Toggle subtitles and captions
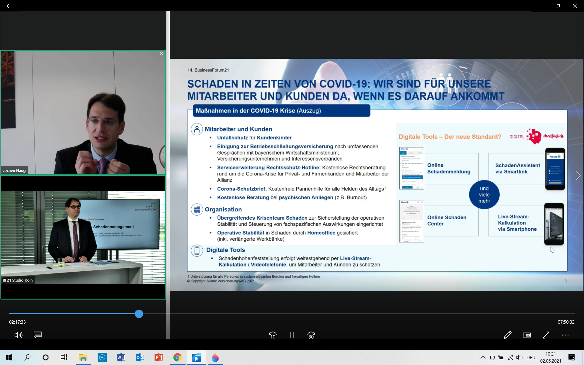The image size is (584, 365). [x=38, y=335]
